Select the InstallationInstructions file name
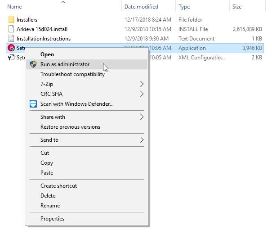The image size is (272, 234). pos(44,39)
